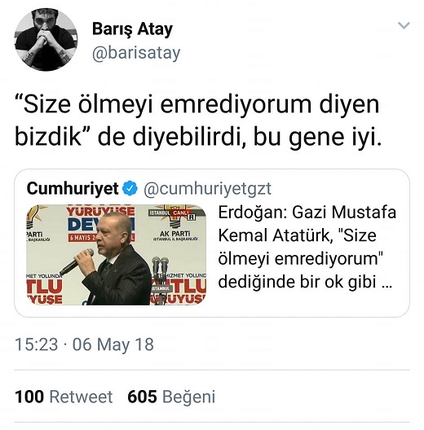The width and height of the screenshot is (424, 430).
Task: Click the 'CANLI' live badge in thumbnail
Action: pos(180,213)
